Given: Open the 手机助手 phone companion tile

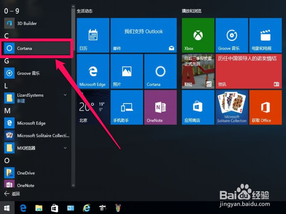Looking at the screenshot, I should coord(127,107).
